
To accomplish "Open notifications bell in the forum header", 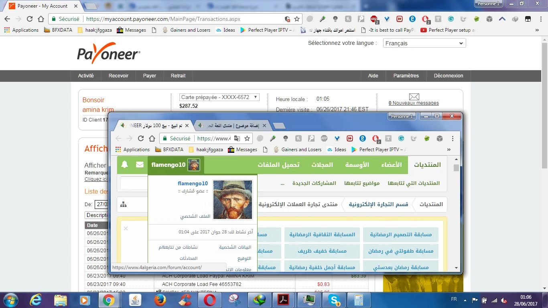I will coord(125,164).
